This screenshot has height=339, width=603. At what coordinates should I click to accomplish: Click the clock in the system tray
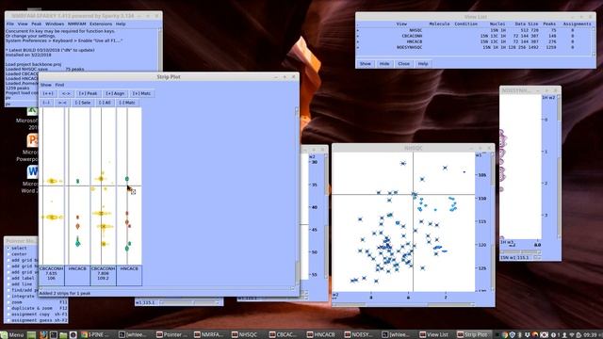click(x=591, y=335)
